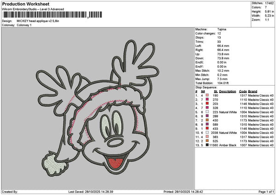
Task: Click the stops value '13'
Action: (x=219, y=38)
